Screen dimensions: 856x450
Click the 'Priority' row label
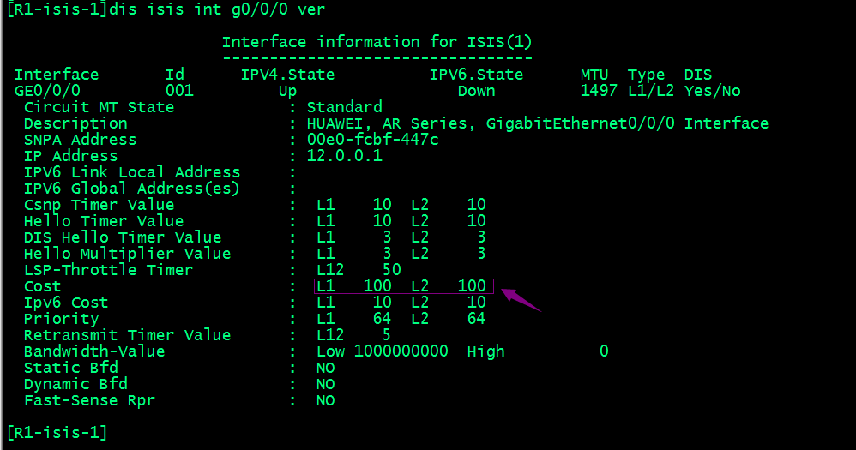pyautogui.click(x=62, y=319)
